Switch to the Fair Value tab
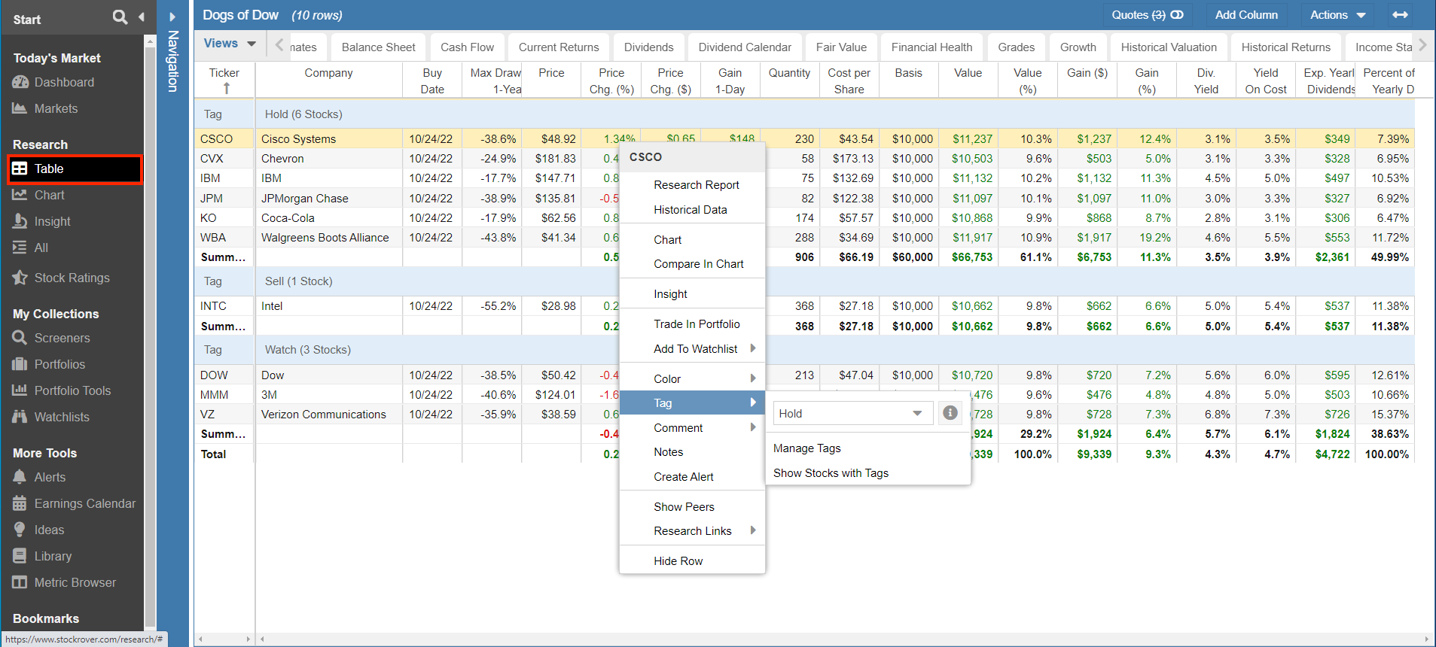The image size is (1436, 647). (x=841, y=47)
